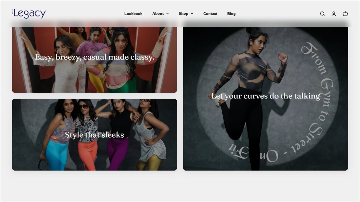Click the 'Style that sleeks' text
Viewport: 360px width, 202px height.
(94, 135)
